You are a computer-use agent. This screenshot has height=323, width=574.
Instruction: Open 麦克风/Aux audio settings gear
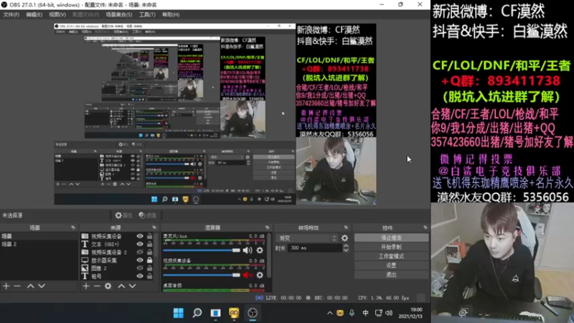[260, 250]
